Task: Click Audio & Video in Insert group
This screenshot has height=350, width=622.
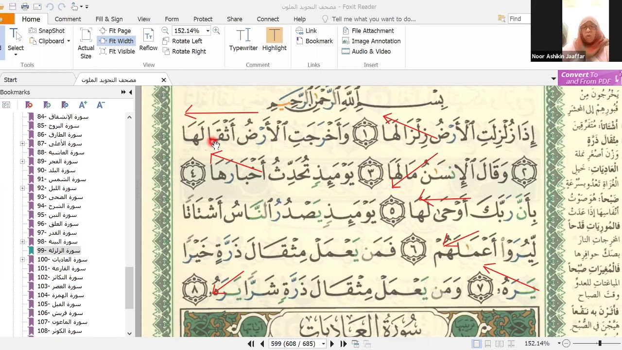Action: point(366,51)
